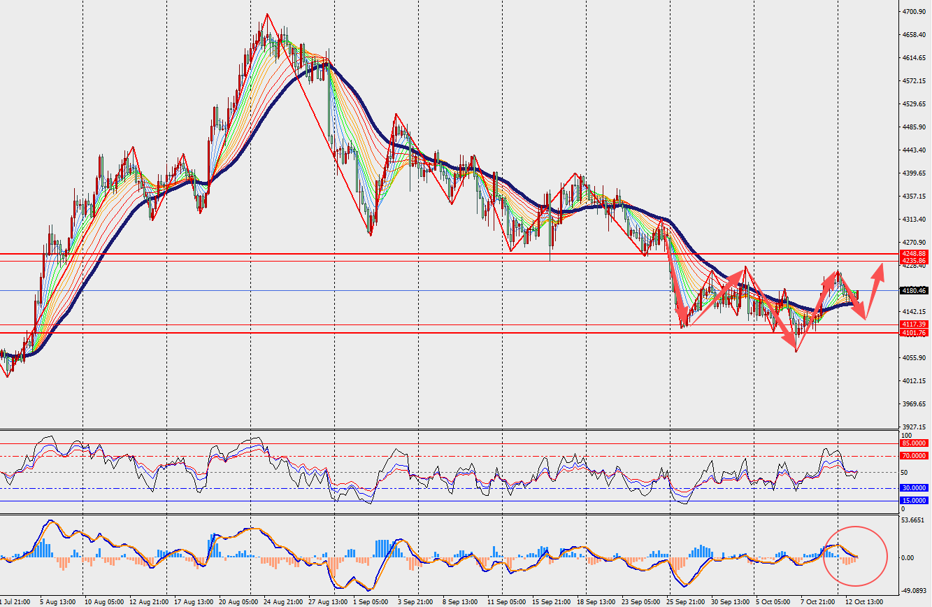
Task: Click the 20 Aug 05:00 time label
Action: tap(239, 601)
